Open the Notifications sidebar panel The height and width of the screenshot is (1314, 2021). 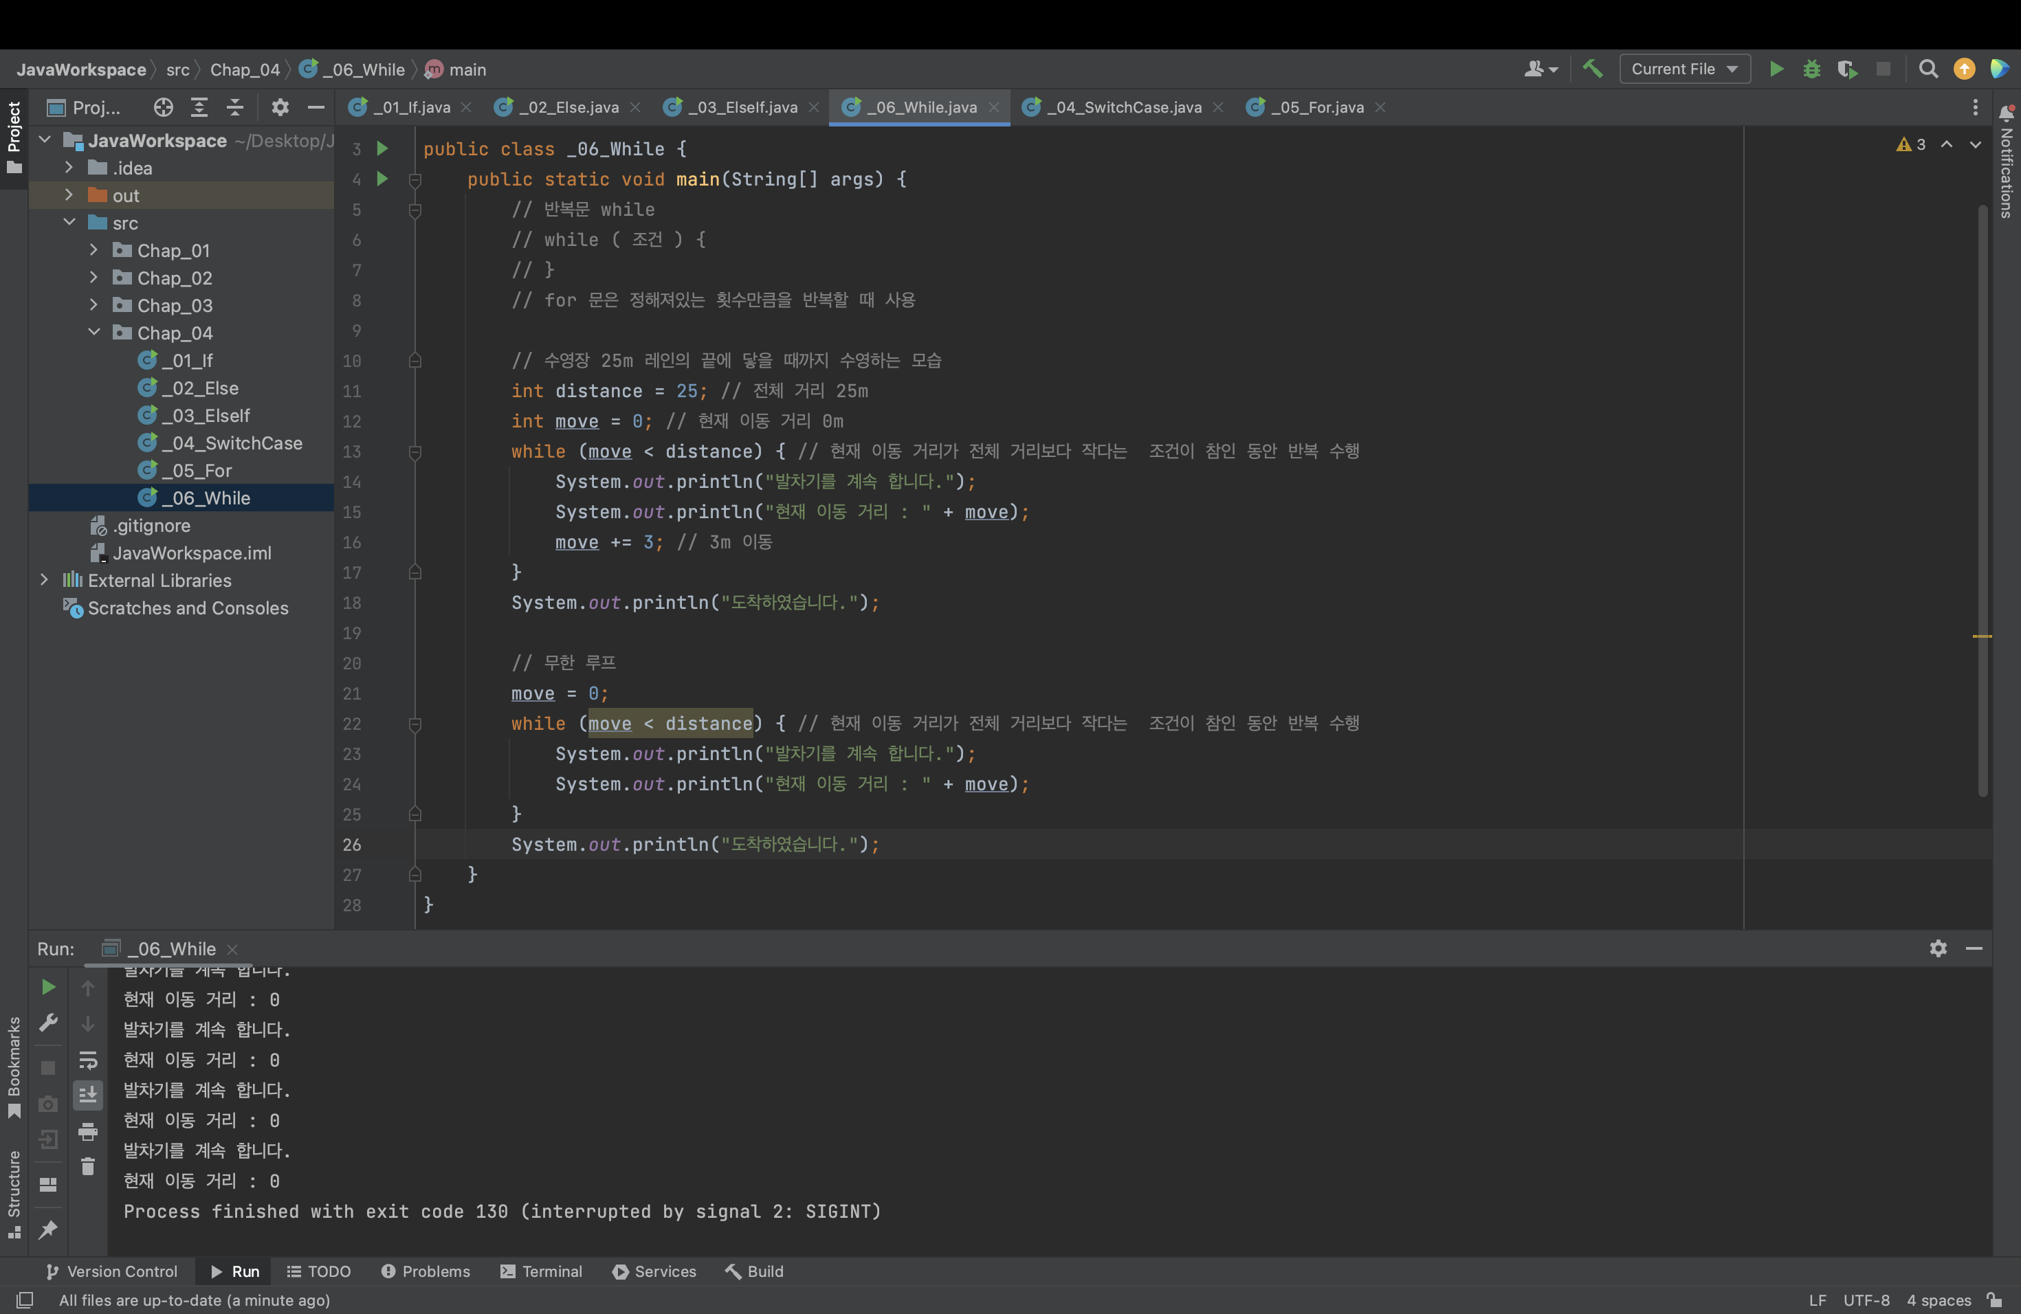coord(2007,162)
